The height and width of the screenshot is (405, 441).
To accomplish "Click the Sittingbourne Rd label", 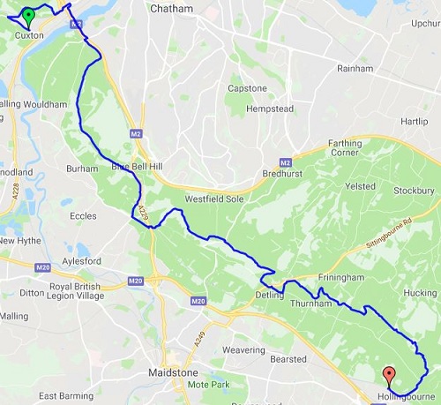I will coord(389,233).
